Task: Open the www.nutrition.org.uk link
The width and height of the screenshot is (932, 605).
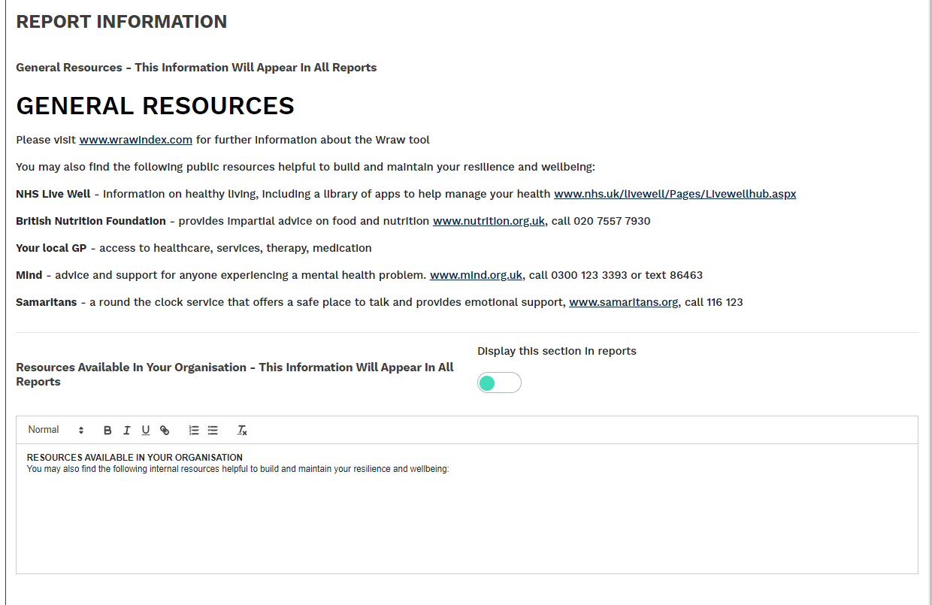Action: (x=489, y=221)
